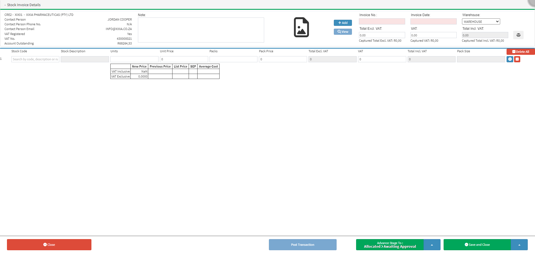The height and width of the screenshot is (253, 535).
Task: Click the 0.0000 VAT exclusive price cell
Action: pyautogui.click(x=139, y=76)
